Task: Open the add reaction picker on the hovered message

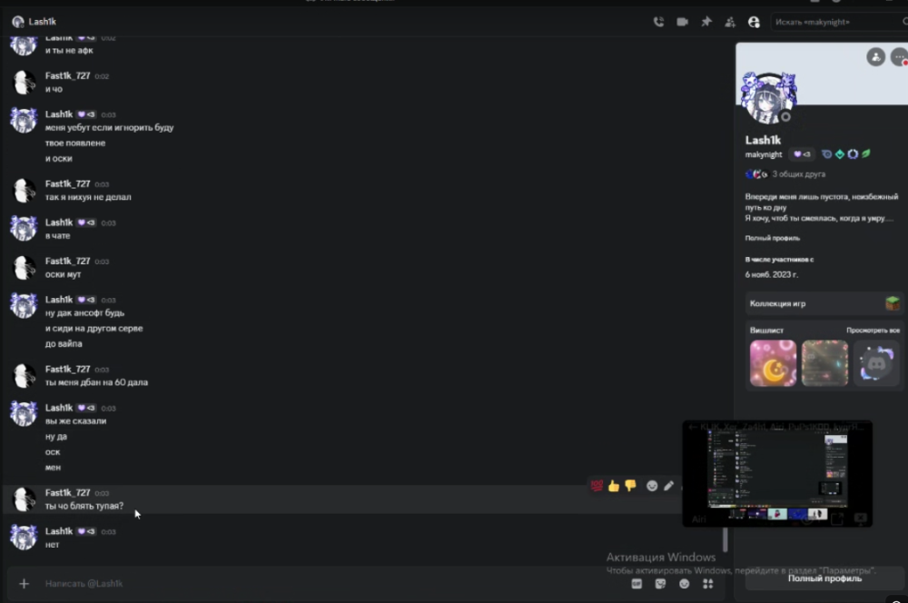Action: point(652,486)
